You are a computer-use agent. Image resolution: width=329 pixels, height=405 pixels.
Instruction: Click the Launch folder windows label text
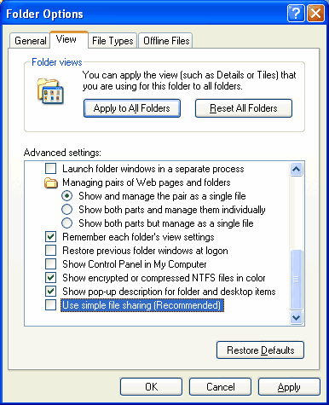coord(153,169)
